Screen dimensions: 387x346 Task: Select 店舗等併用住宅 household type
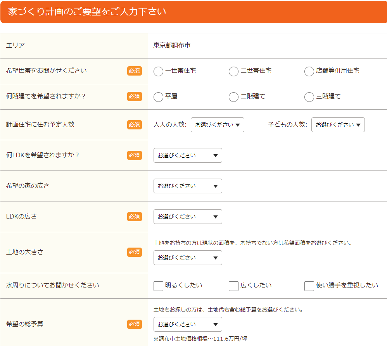point(309,71)
